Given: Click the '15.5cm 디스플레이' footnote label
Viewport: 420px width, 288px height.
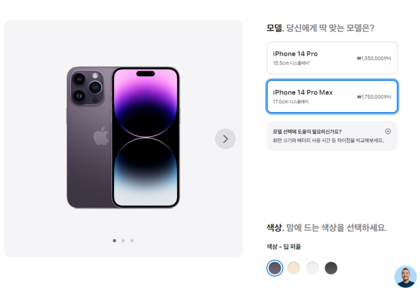Looking at the screenshot, I should (291, 63).
